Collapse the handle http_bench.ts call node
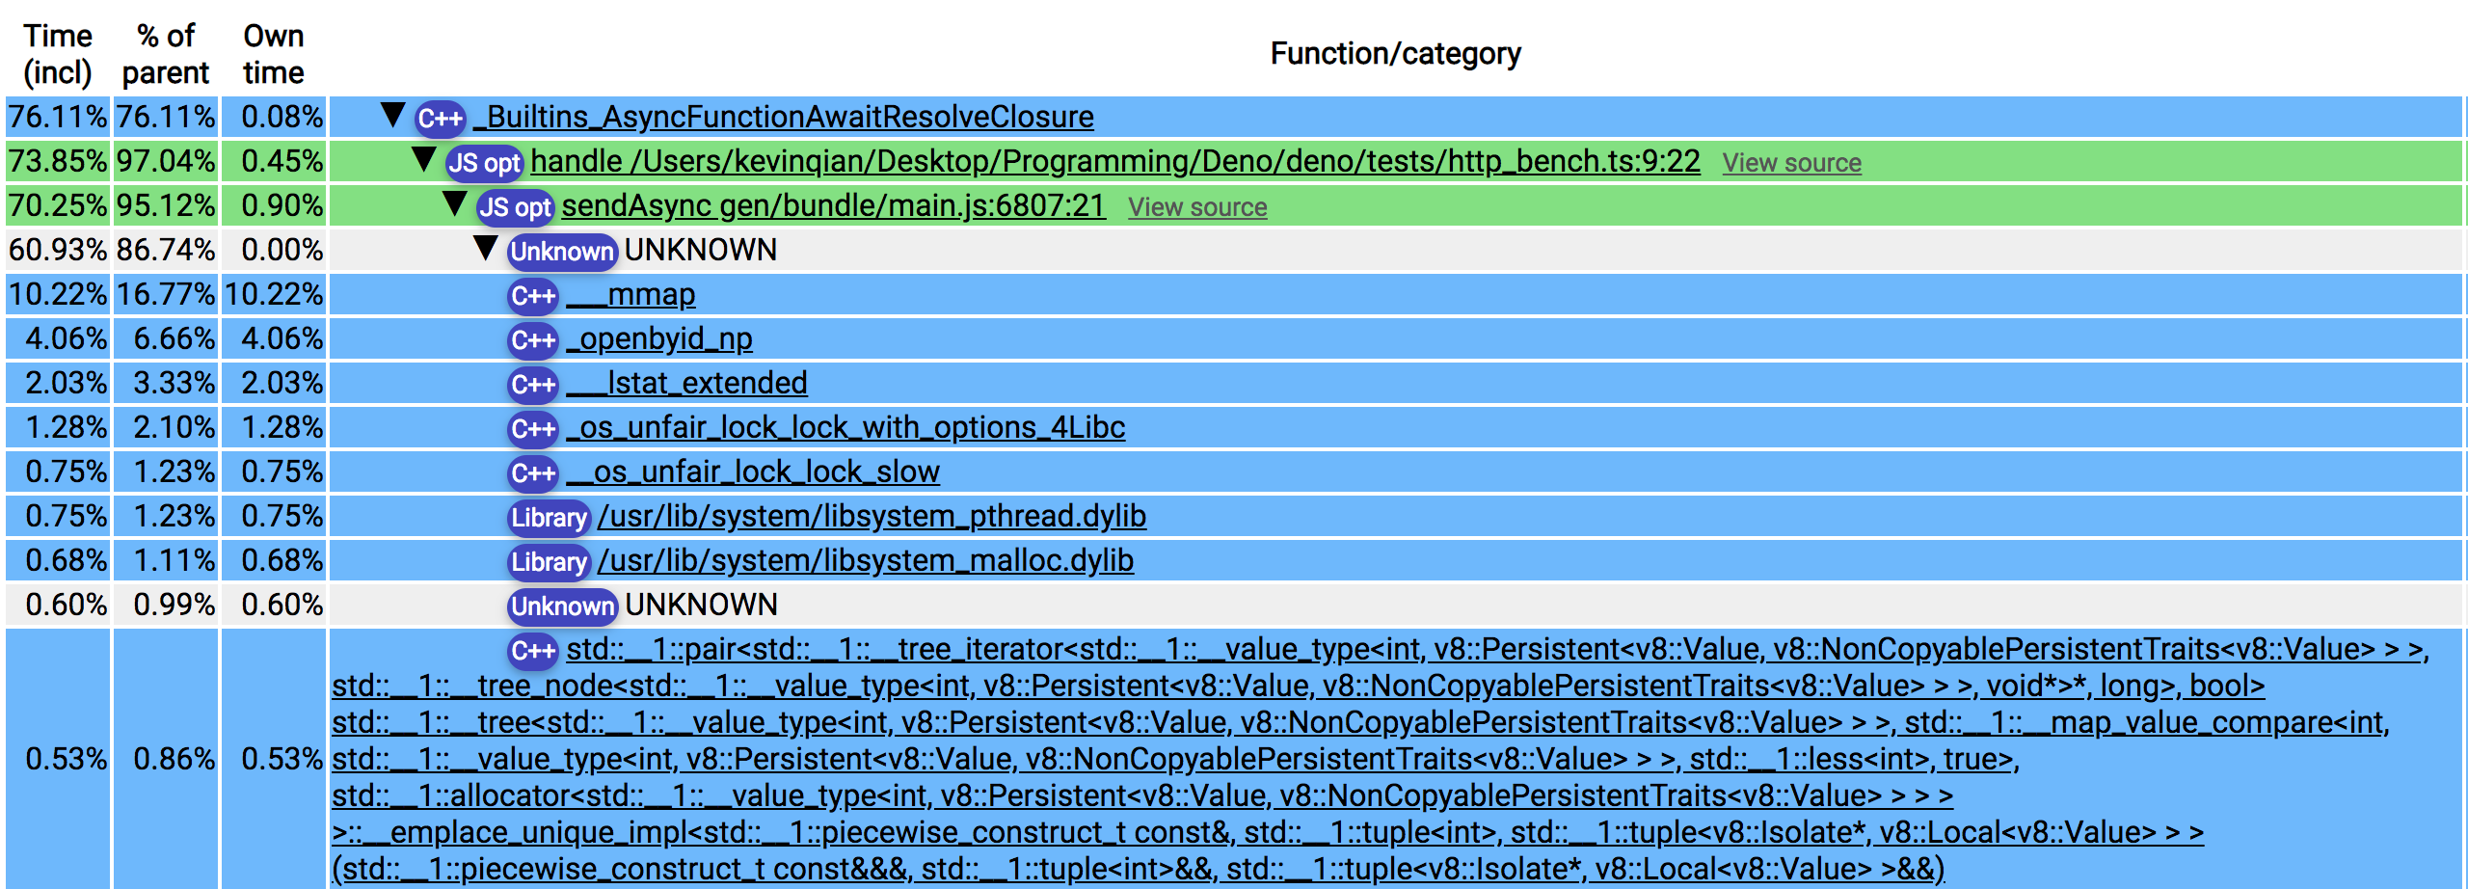Viewport: 2468px width, 889px height. 424,161
